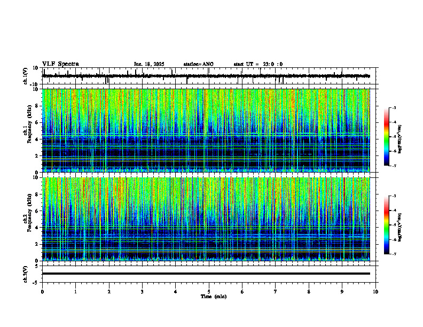423x327 pixels.
Task: Click the "station=ANG" header text
Action: (199, 64)
